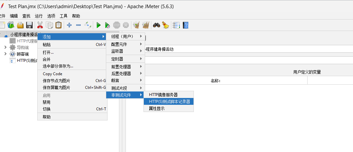Open the 编辑 menu in menu bar
This screenshot has width=353, height=152.
(14, 16)
